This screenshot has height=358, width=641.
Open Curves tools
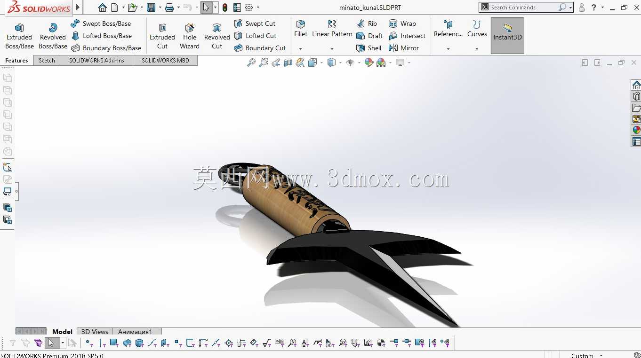point(477,29)
